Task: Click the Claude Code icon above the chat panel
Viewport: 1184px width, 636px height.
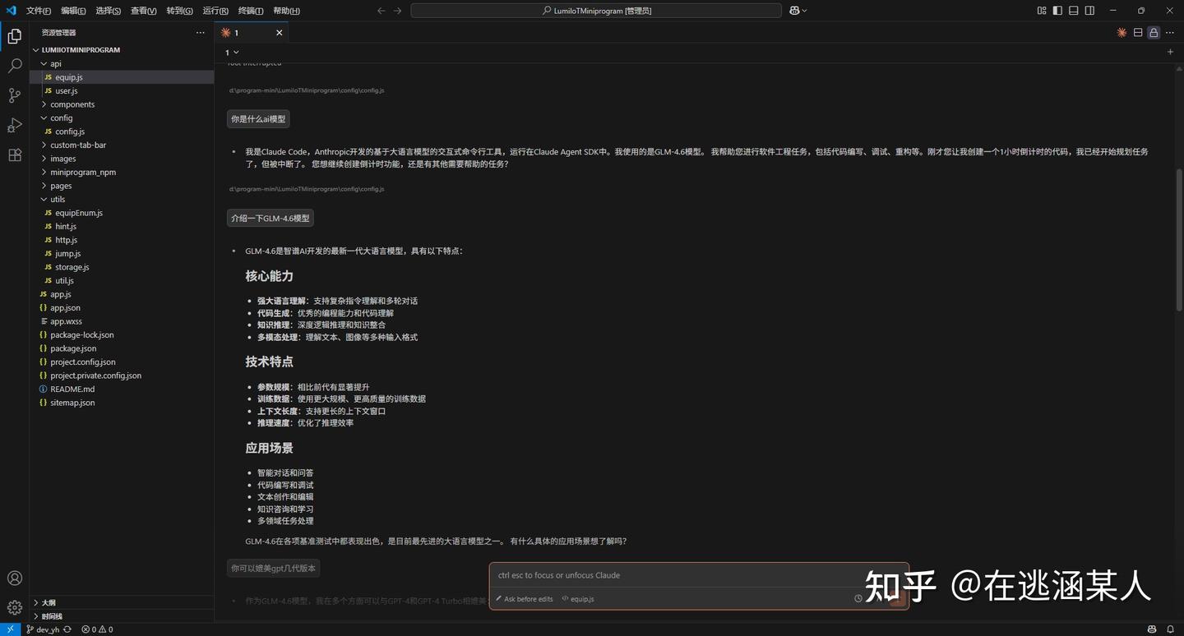Action: (x=1120, y=32)
